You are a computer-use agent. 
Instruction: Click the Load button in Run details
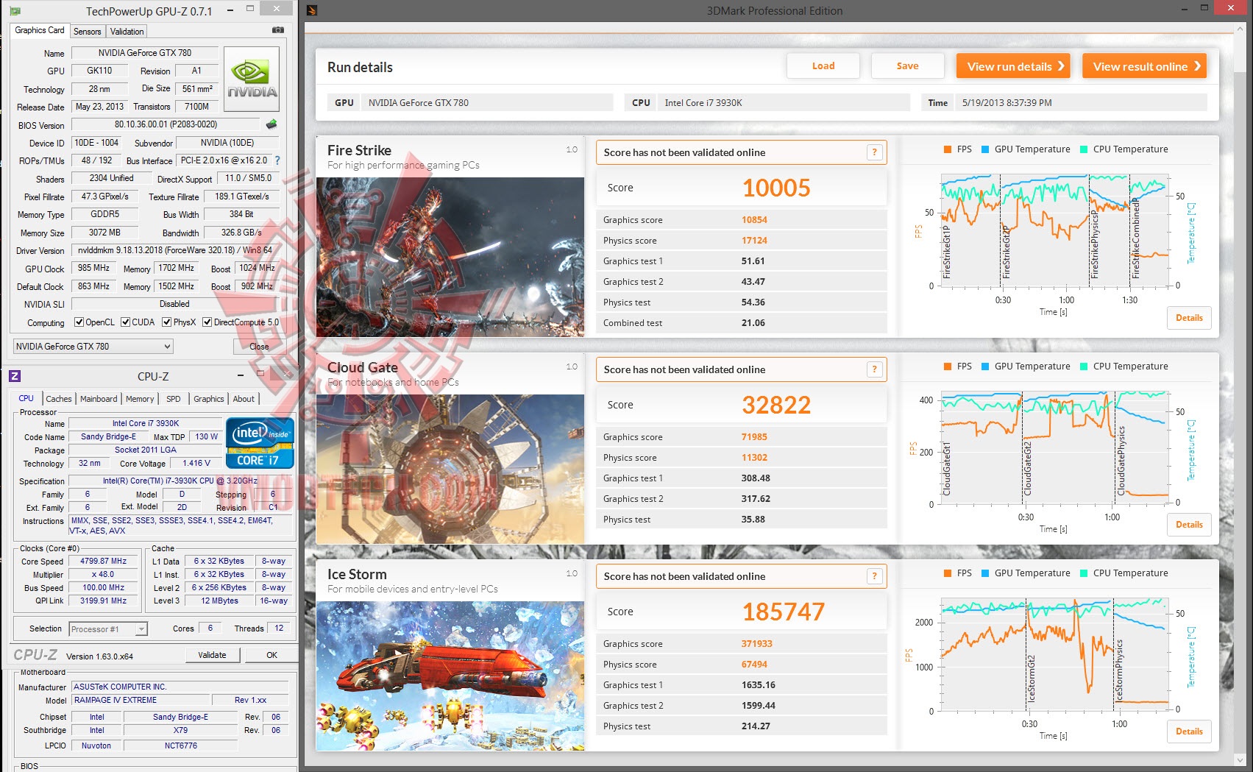click(823, 66)
